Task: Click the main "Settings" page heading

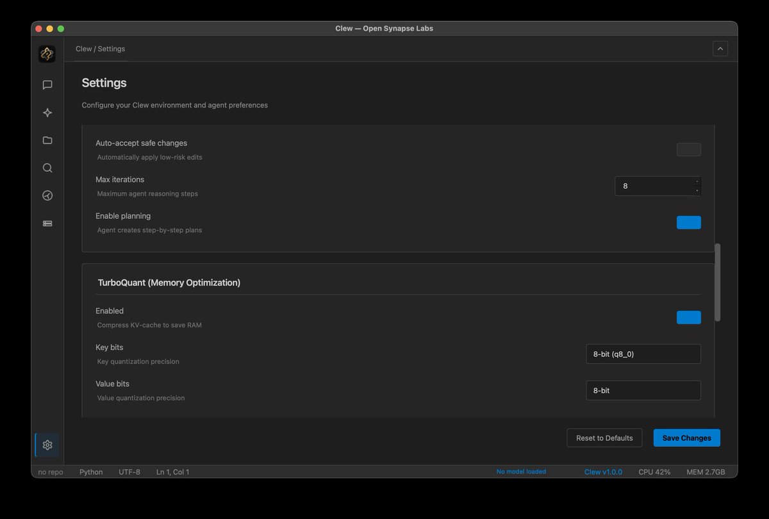Action: (x=104, y=83)
